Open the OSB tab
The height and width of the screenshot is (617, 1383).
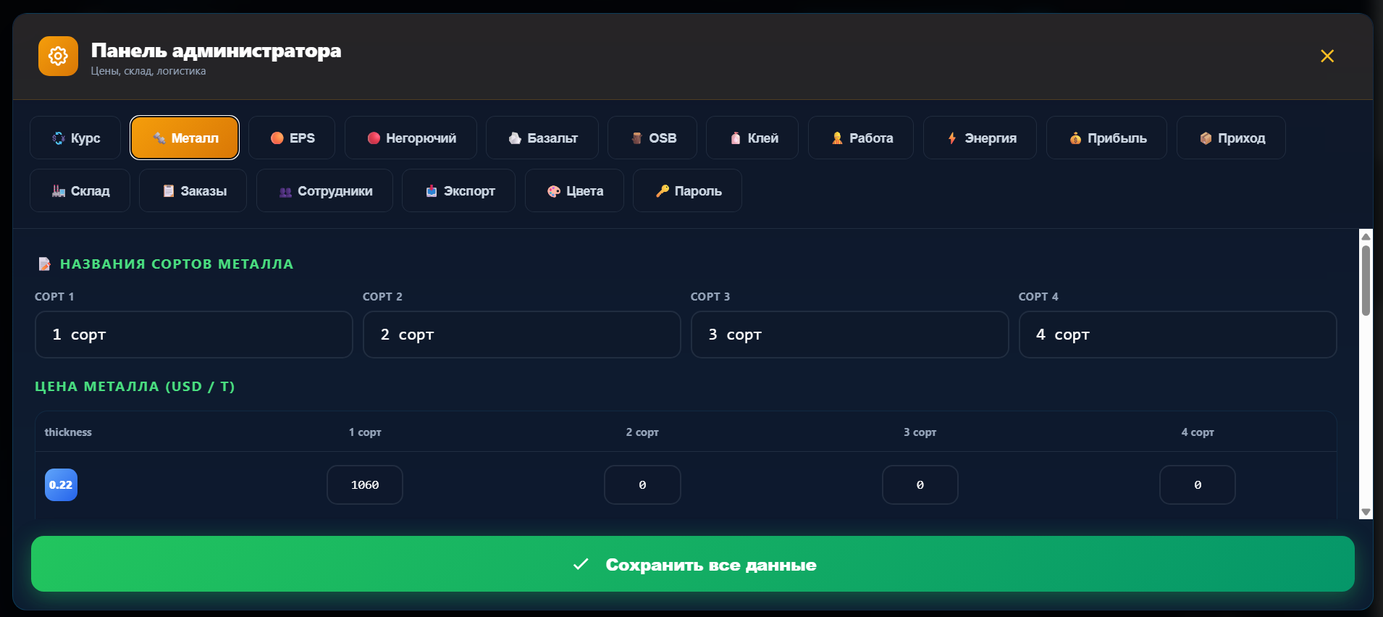[x=652, y=138]
